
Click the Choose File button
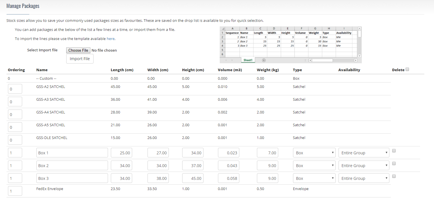[x=78, y=50]
